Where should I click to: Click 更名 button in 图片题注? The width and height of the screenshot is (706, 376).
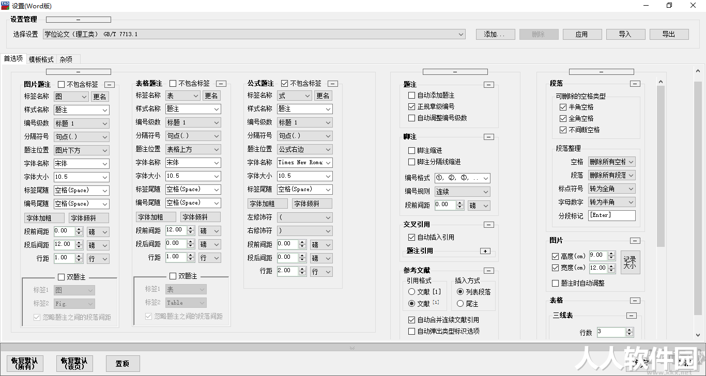point(100,97)
